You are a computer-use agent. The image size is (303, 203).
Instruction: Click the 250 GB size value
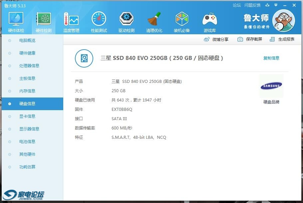click(x=119, y=91)
